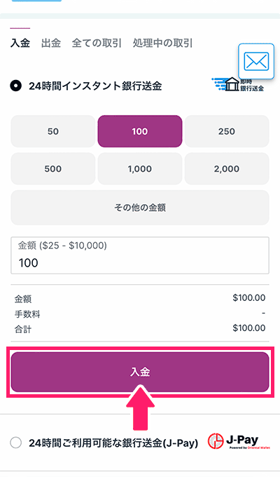280x477 pixels.
Task: Go to 全ての取引 tab
Action: tap(97, 43)
